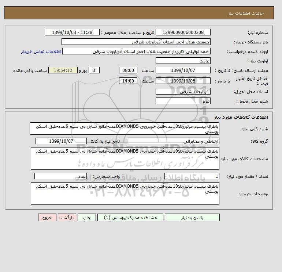282x272 pixels.
Task: Click the تعداد / مقدار مورد نیاز label
Action: pyautogui.click(x=248, y=177)
